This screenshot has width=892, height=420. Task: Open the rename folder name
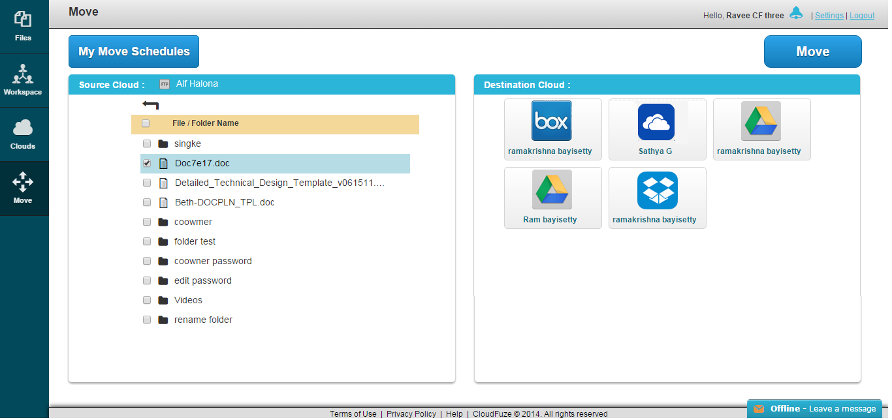(x=204, y=320)
